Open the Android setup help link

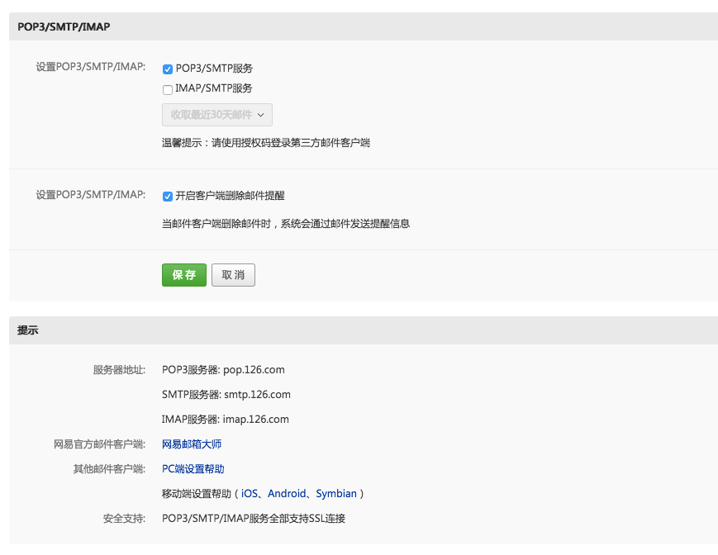tap(287, 493)
